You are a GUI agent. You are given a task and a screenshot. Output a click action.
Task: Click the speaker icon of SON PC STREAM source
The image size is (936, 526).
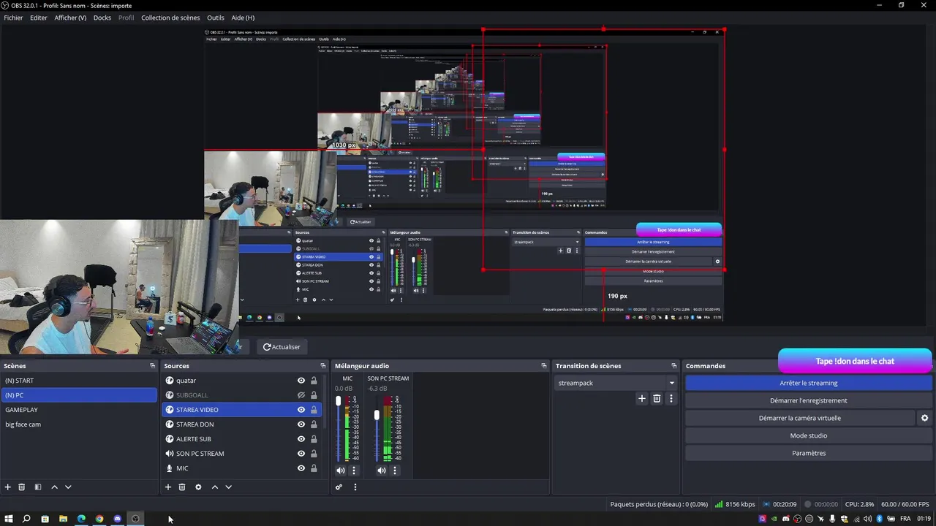(x=170, y=454)
